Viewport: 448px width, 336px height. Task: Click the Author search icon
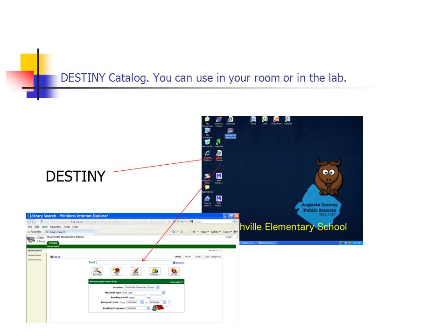click(135, 271)
